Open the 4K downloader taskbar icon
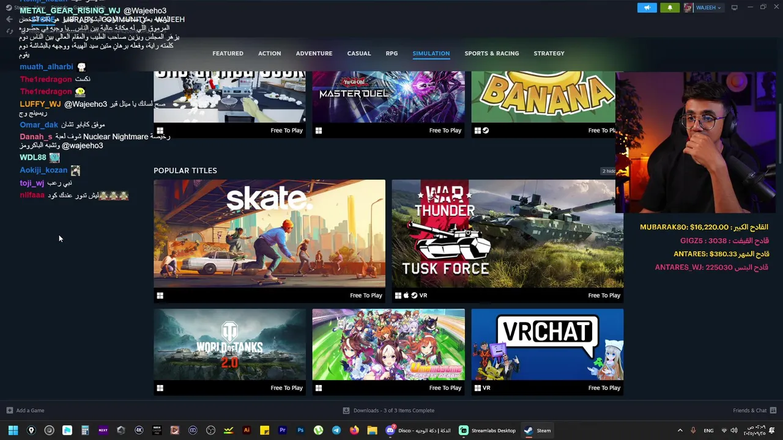This screenshot has height=440, width=783. (139, 430)
